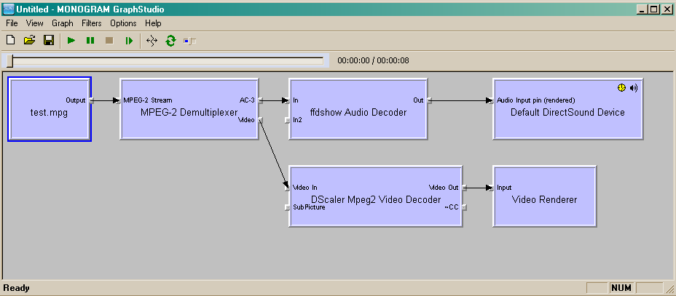The width and height of the screenshot is (676, 296).
Task: Open the View menu
Action: point(34,23)
